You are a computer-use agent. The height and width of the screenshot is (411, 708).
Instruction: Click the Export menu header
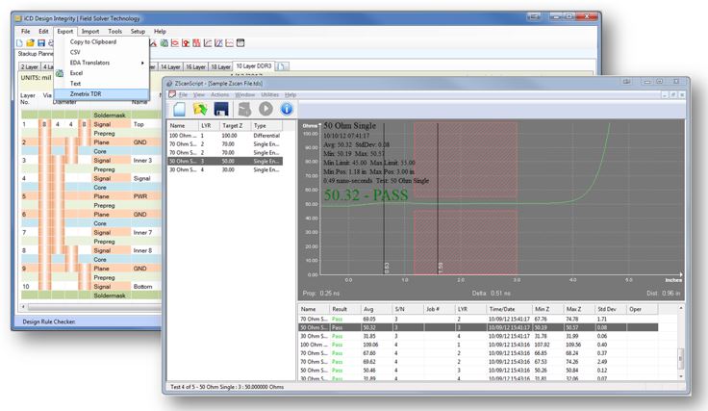tap(65, 31)
